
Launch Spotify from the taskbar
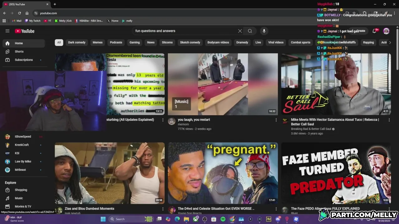(223, 219)
